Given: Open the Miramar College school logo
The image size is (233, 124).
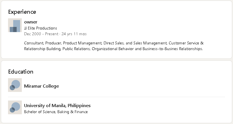Looking at the screenshot, I should coord(15,85).
